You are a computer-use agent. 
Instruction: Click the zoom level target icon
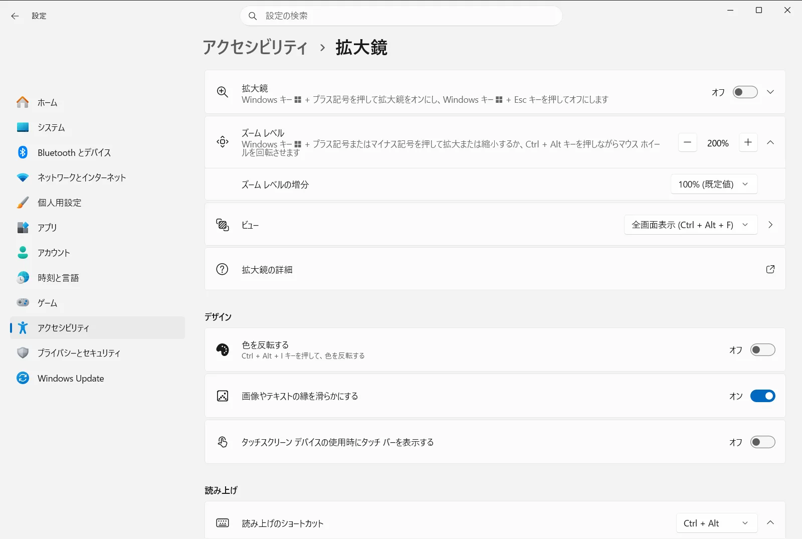[x=223, y=142]
